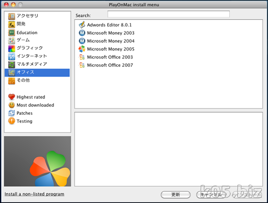Click the Microsoft Money 2005 icon
Image resolution: width=268 pixels, height=203 pixels.
coord(82,49)
